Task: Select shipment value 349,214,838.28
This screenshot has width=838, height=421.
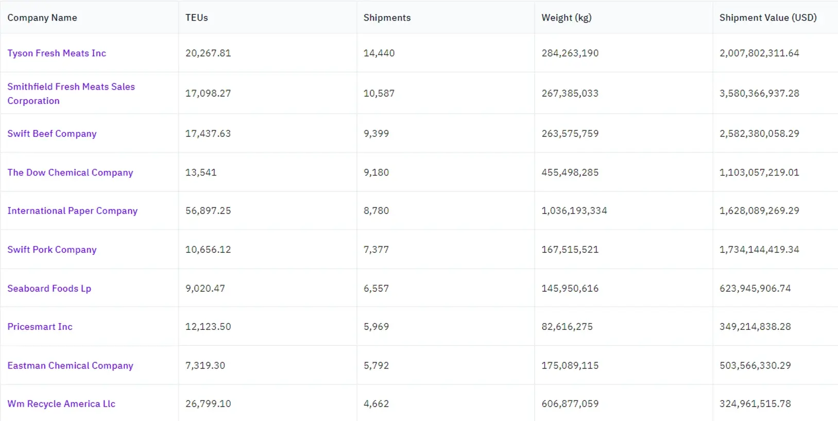Action: pos(755,327)
